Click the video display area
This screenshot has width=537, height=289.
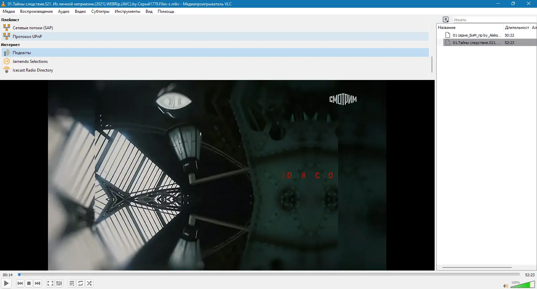pos(217,175)
